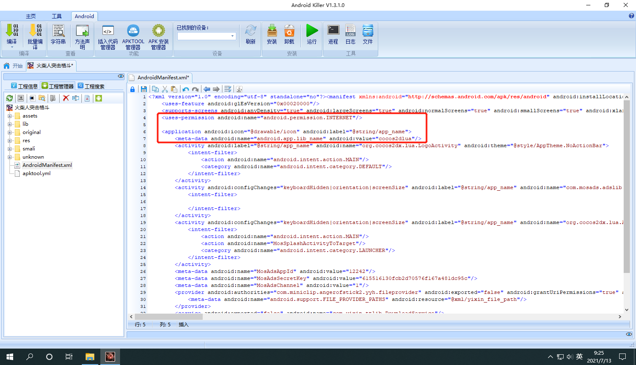
Task: Switch to the 工程搜索 tab
Action: click(91, 86)
